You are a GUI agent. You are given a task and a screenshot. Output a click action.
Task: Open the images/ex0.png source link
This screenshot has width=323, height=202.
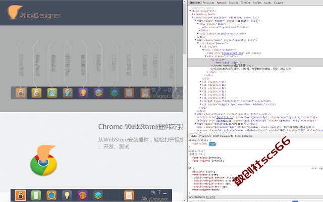(233, 53)
